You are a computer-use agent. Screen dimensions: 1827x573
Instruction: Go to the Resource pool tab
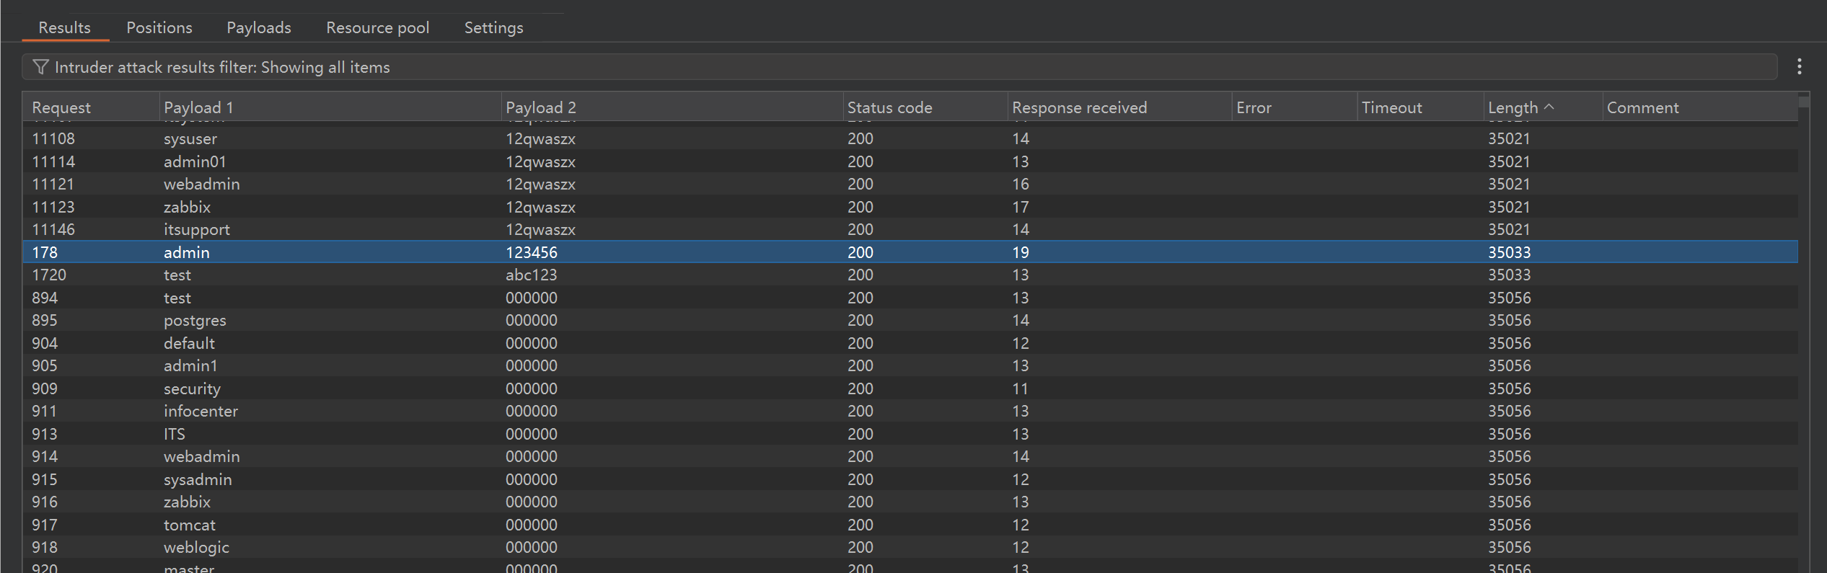point(377,27)
